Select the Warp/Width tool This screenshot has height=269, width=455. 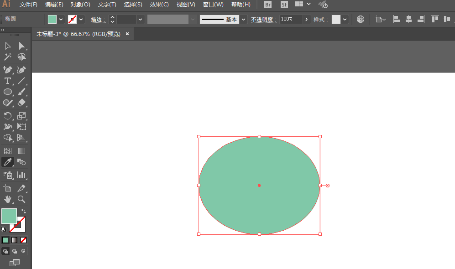coord(8,127)
